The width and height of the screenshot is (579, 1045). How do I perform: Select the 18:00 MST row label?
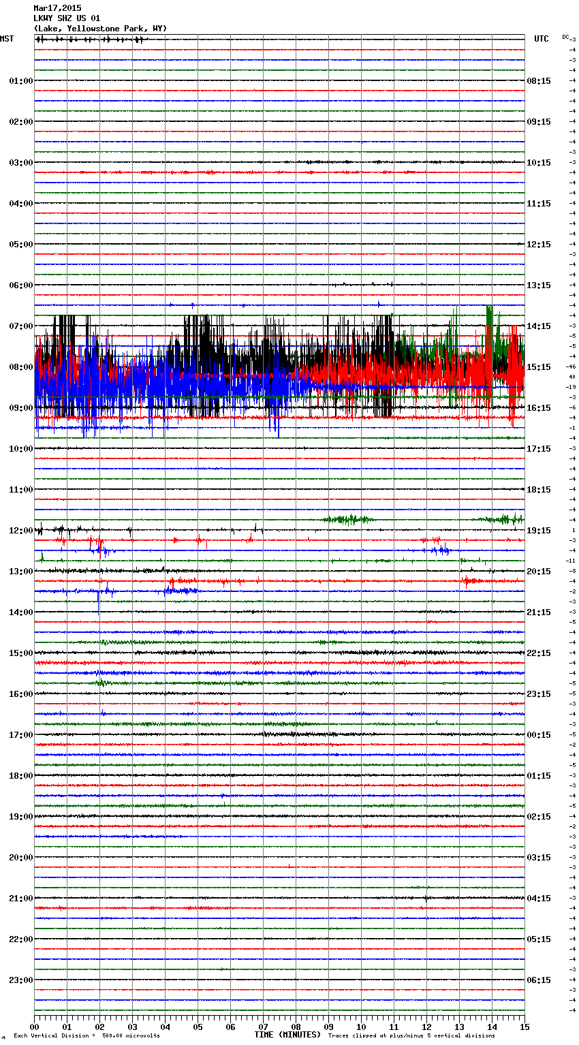tap(20, 776)
